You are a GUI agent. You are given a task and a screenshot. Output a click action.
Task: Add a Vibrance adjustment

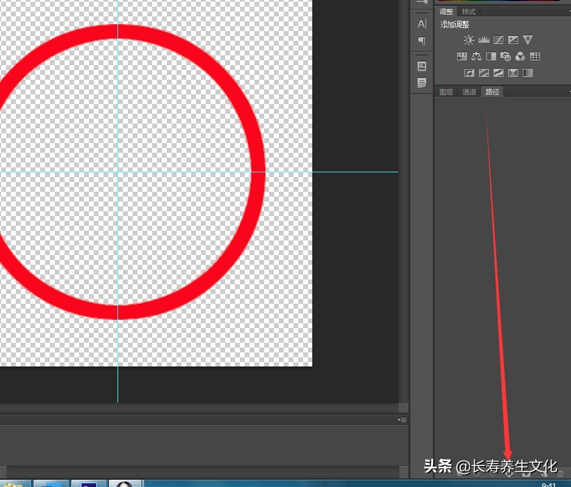pyautogui.click(x=528, y=40)
